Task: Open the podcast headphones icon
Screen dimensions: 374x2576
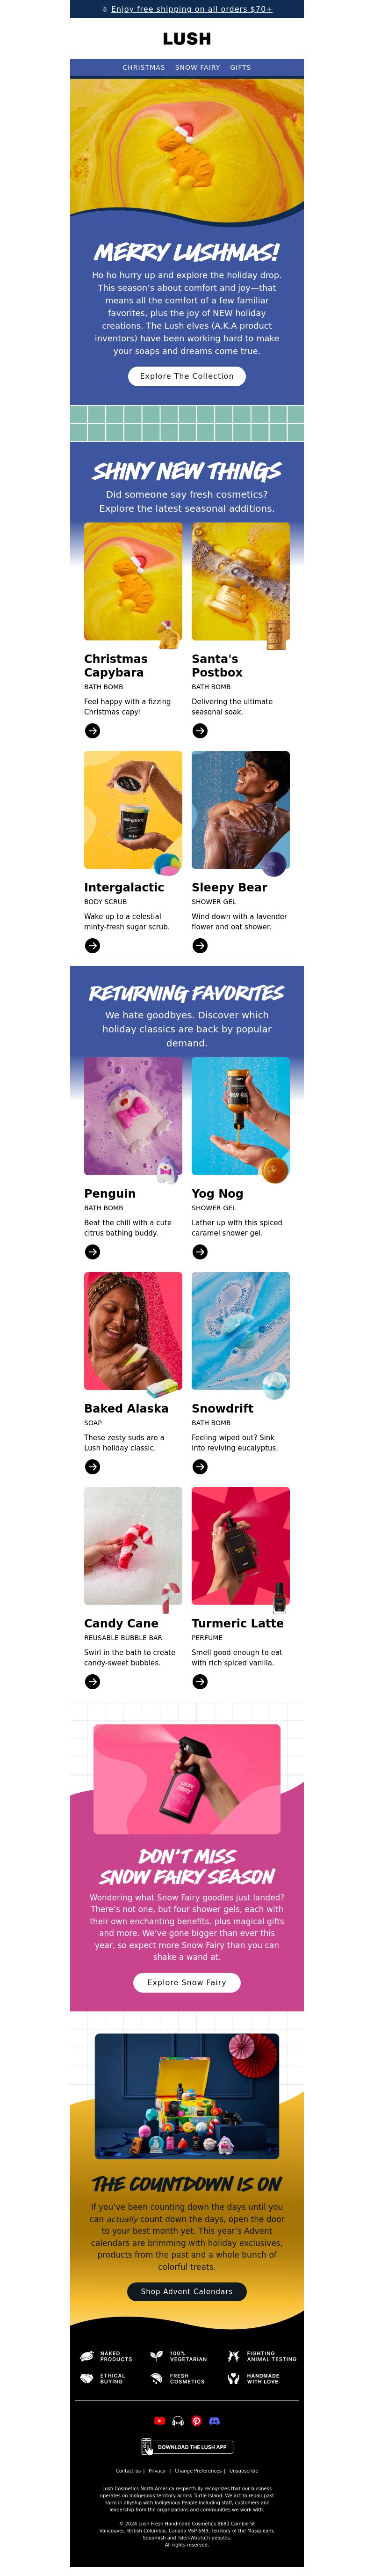Action: [178, 2420]
